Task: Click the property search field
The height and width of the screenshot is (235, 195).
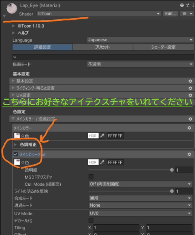Action: point(103,57)
